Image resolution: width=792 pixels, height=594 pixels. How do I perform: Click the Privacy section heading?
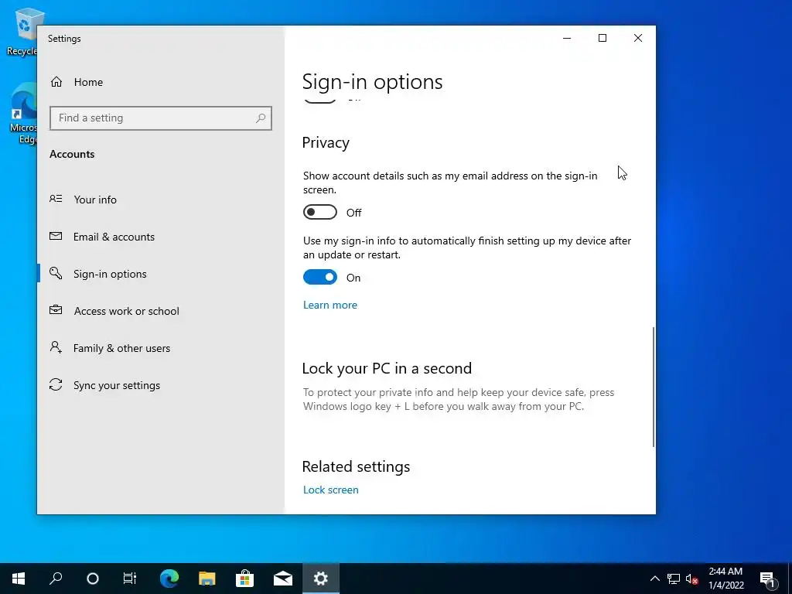(326, 142)
